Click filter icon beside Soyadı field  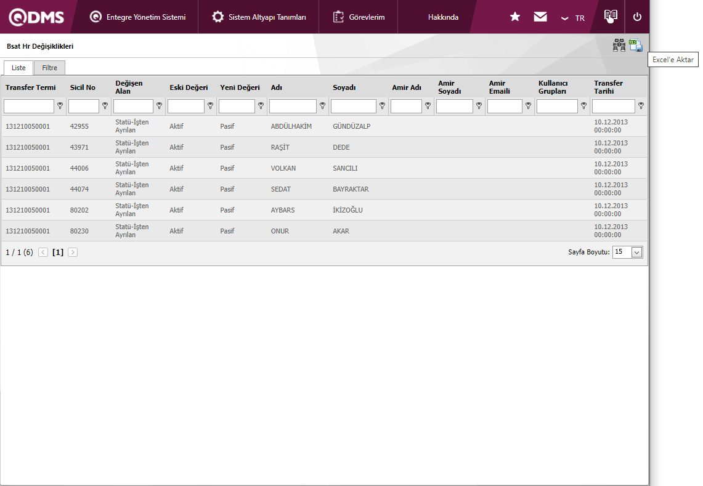point(382,106)
